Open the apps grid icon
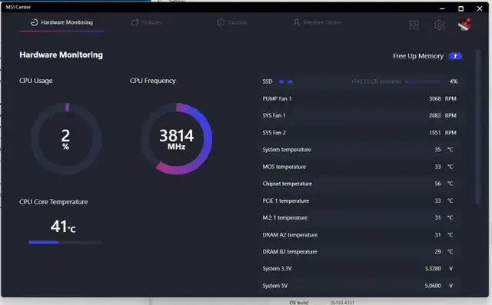The image size is (492, 305). 414,25
